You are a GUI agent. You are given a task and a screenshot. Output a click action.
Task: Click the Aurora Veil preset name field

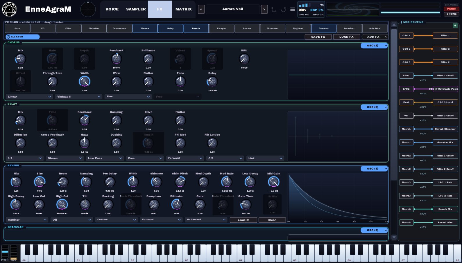point(233,9)
